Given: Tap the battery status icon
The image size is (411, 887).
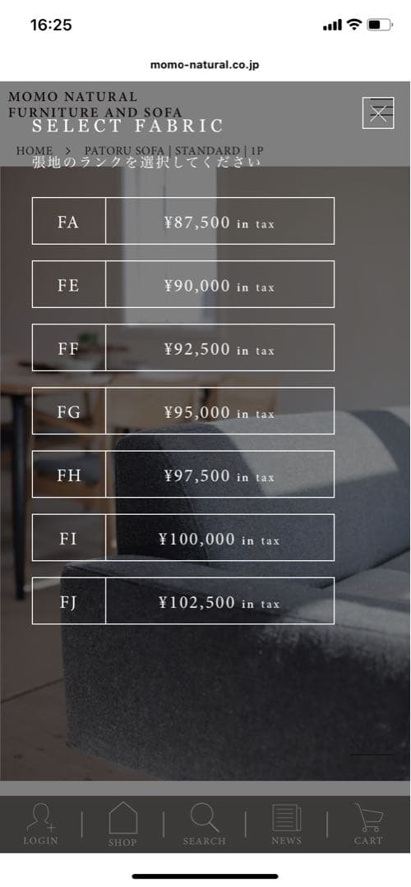Looking at the screenshot, I should click(x=380, y=25).
